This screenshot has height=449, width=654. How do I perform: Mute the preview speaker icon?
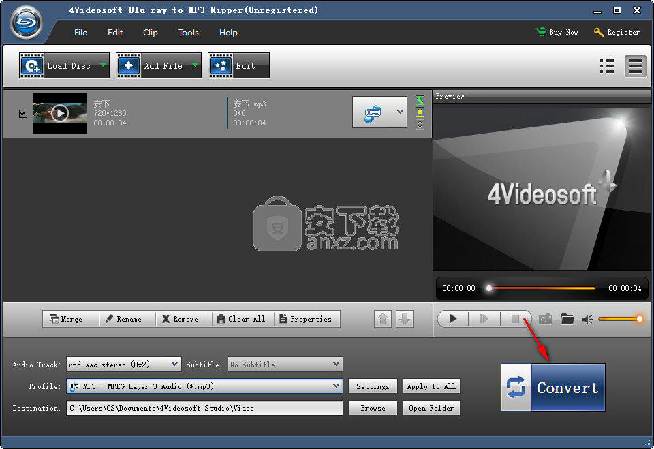pyautogui.click(x=587, y=320)
